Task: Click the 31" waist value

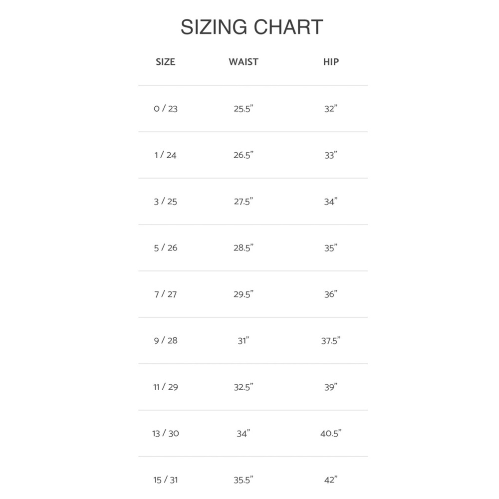Action: click(244, 340)
